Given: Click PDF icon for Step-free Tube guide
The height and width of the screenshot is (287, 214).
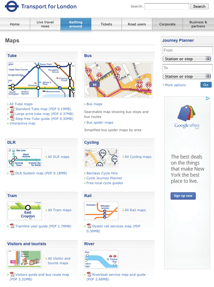Looking at the screenshot, I should (12, 118).
